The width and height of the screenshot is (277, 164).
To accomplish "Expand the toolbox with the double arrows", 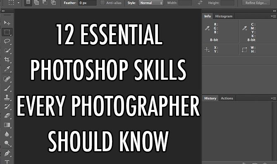I will pyautogui.click(x=3, y=11).
